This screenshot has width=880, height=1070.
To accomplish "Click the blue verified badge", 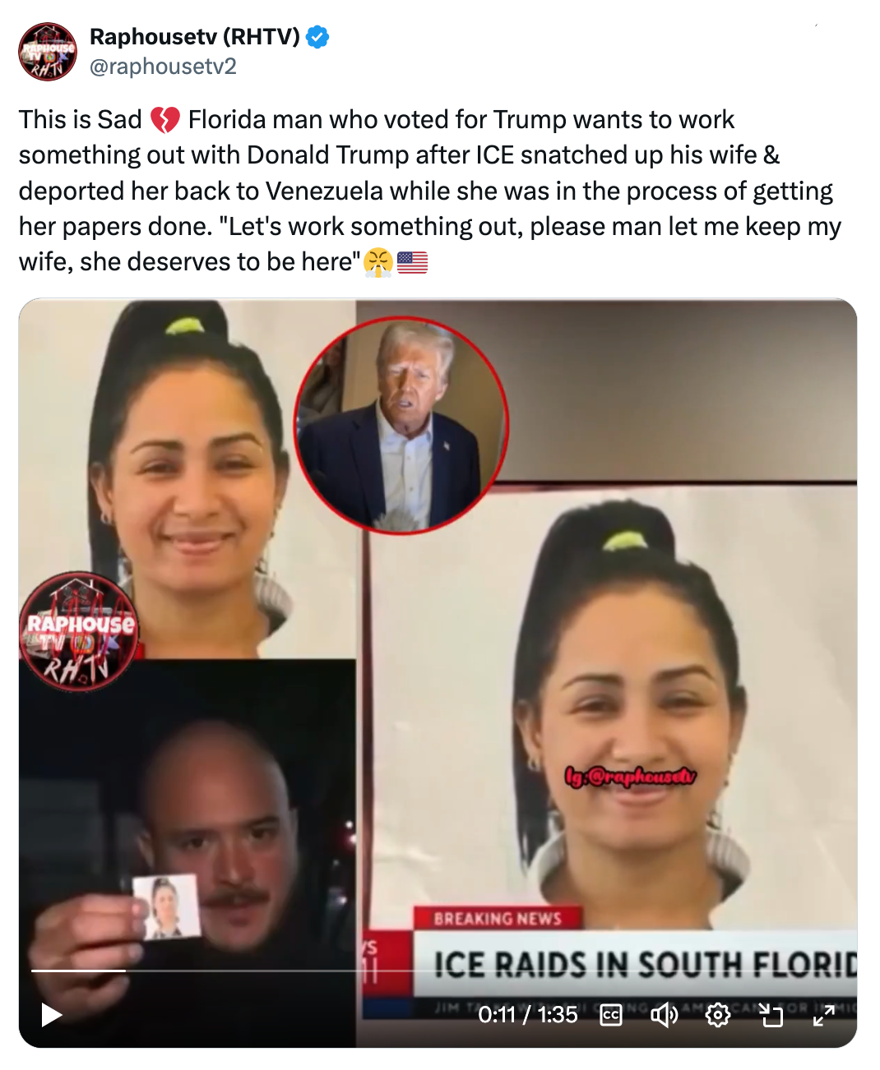I will coord(317,36).
